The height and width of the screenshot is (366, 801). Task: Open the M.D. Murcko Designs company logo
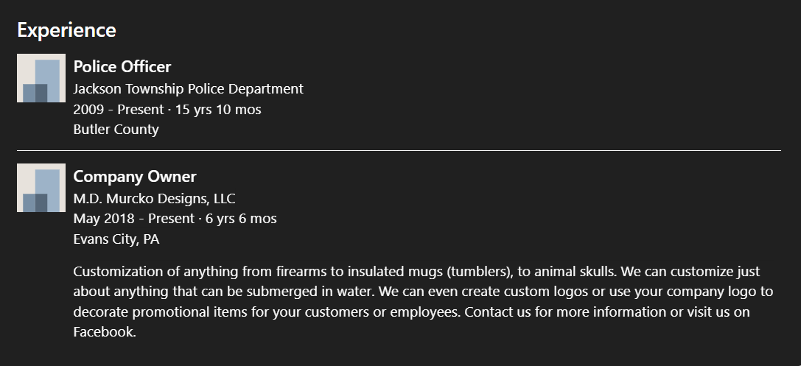(41, 187)
